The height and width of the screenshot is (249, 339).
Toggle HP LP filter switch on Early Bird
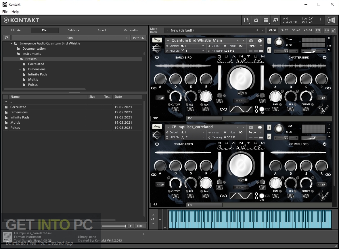(x=160, y=98)
